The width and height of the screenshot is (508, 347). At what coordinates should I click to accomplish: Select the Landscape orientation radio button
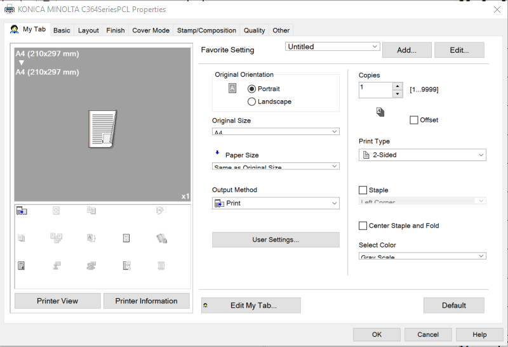251,101
